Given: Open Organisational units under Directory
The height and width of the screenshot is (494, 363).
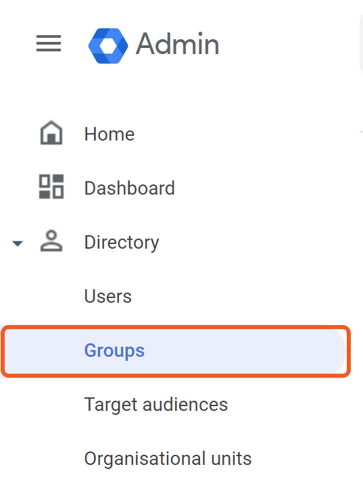Looking at the screenshot, I should pos(168,459).
